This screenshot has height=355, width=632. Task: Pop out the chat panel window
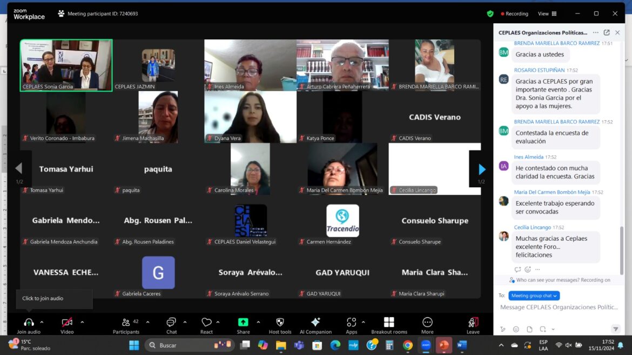(607, 32)
